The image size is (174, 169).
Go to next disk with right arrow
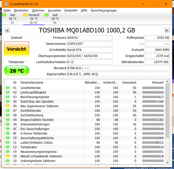(167, 30)
